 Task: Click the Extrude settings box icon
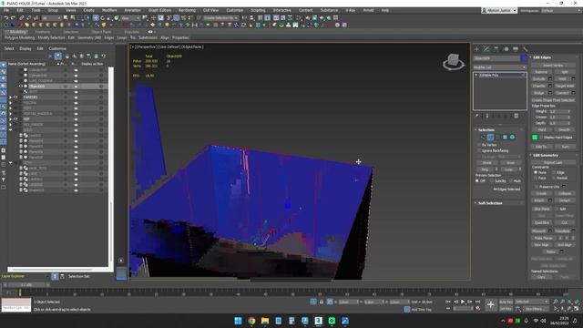tap(550, 79)
